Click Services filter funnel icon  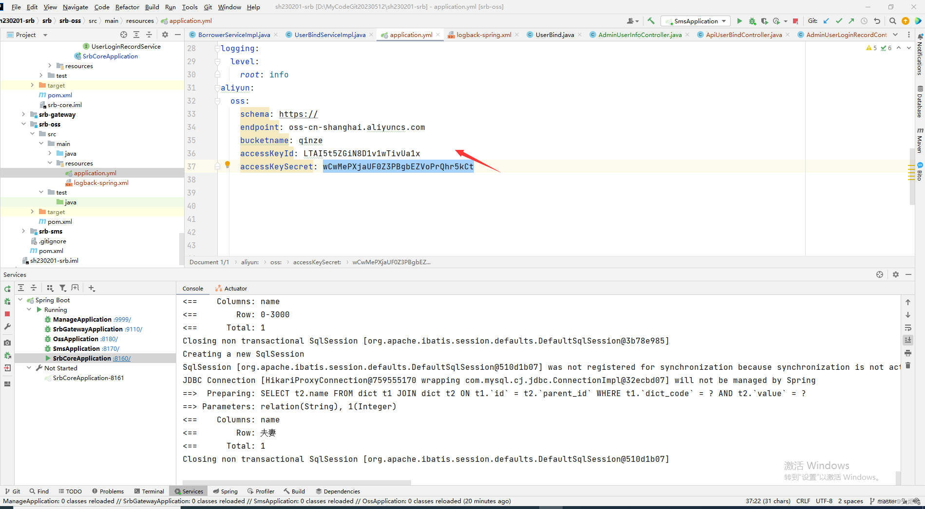(x=63, y=288)
